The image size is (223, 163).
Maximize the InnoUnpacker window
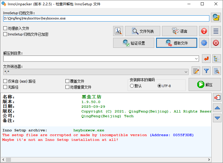202,4
